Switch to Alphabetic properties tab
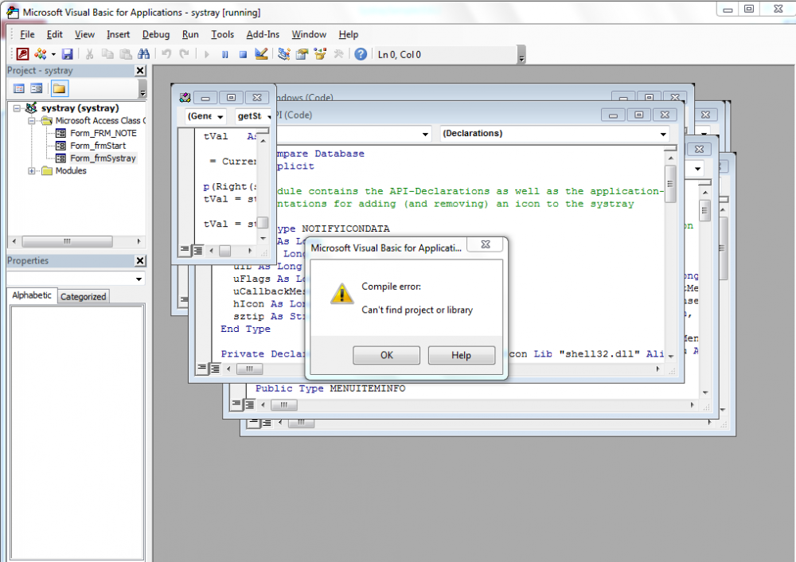Screen dimensions: 796x562 (32, 295)
